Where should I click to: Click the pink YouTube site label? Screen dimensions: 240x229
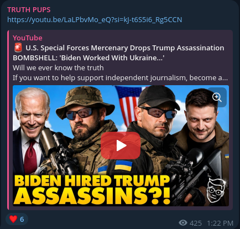pos(28,38)
